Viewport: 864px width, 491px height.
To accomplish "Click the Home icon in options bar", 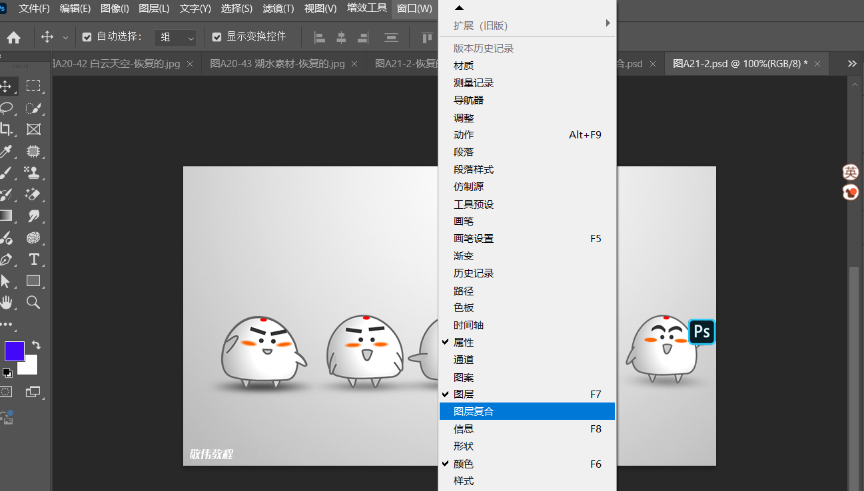I will 13,37.
